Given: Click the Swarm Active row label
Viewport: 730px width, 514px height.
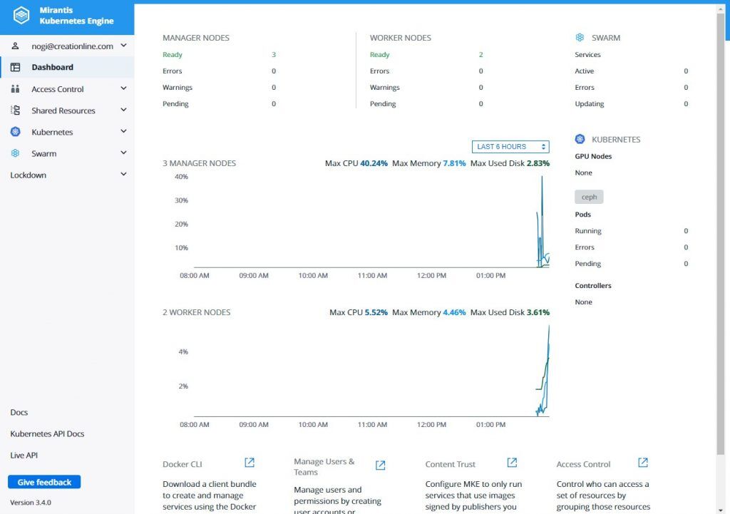Looking at the screenshot, I should pos(585,71).
